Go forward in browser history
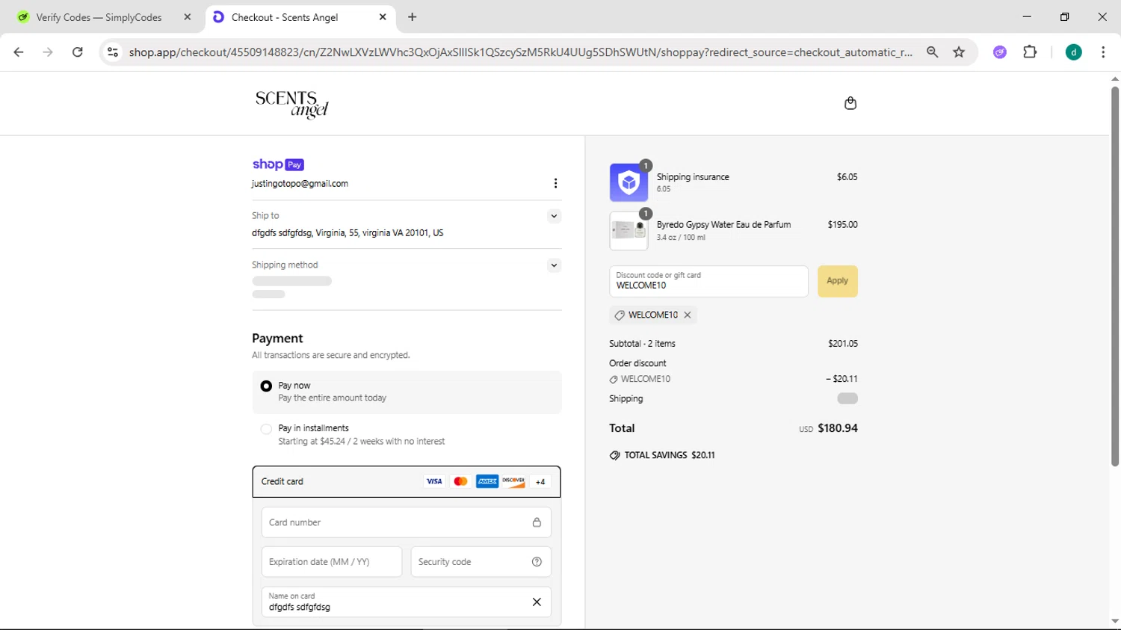The height and width of the screenshot is (630, 1121). click(48, 52)
